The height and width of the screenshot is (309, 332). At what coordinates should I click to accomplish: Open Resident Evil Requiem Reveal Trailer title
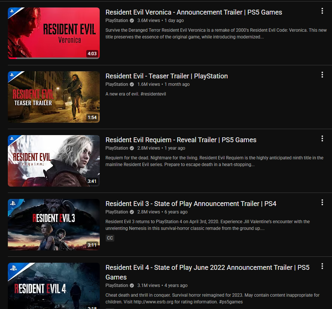pos(181,140)
